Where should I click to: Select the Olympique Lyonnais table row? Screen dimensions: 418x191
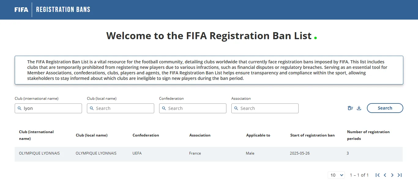209,153
